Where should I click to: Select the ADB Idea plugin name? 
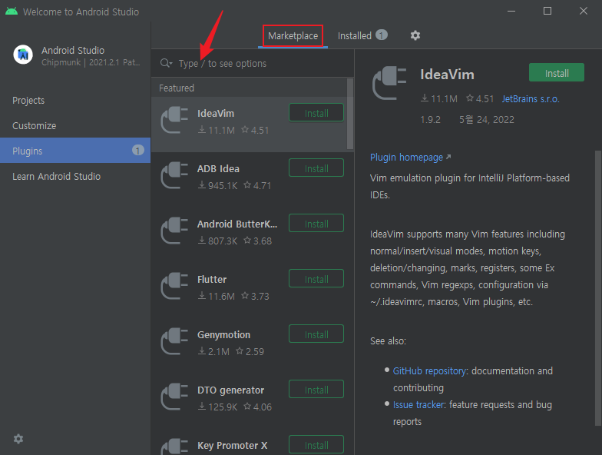(218, 169)
